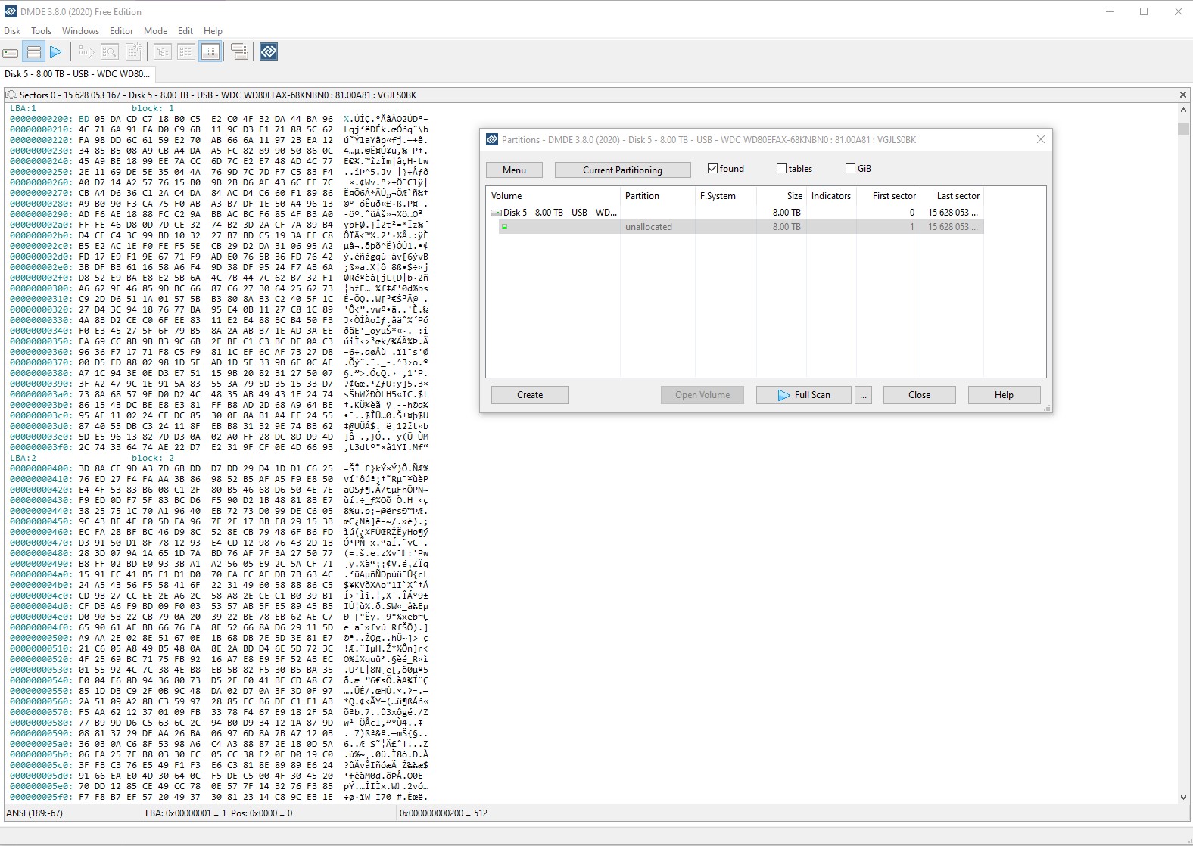Select the Disk 5 - 8.00 TB tab
The width and height of the screenshot is (1193, 846).
77,74
